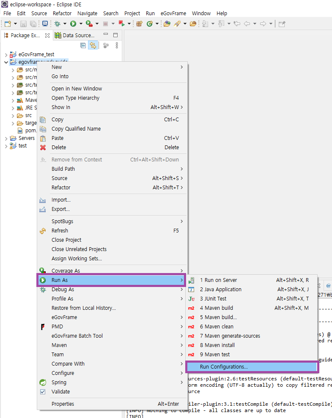Open the Package Explorer View Menu dots
Screen dimensions: 332x418
click(117, 46)
